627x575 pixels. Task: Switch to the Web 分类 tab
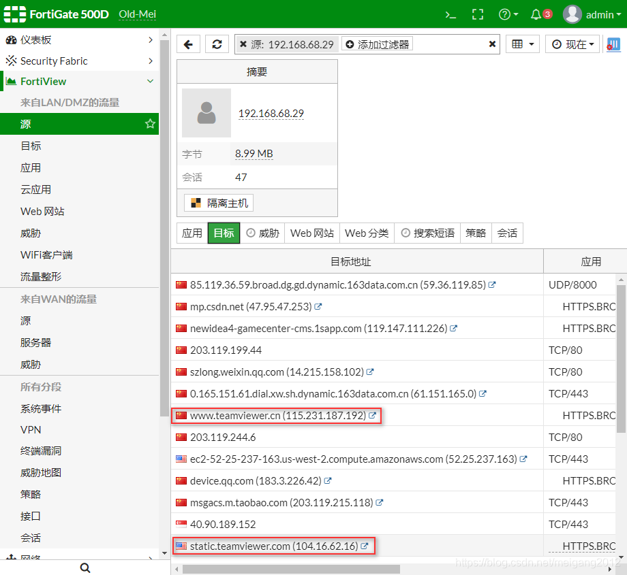367,233
